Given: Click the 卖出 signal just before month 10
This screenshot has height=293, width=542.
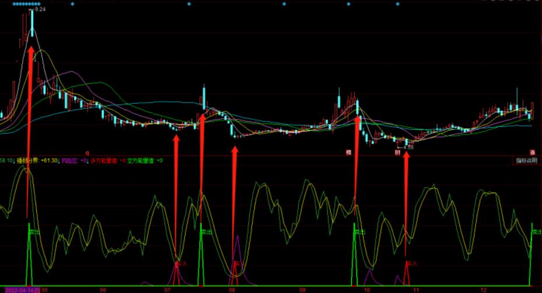Looking at the screenshot, I should (359, 232).
